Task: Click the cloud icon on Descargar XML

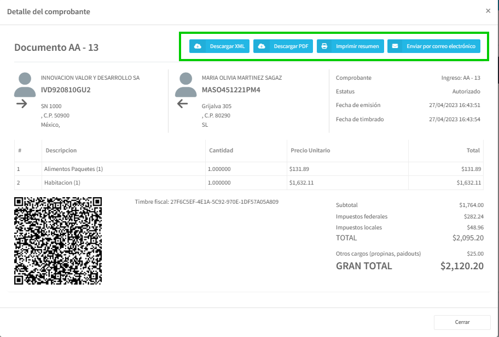Action: click(198, 46)
